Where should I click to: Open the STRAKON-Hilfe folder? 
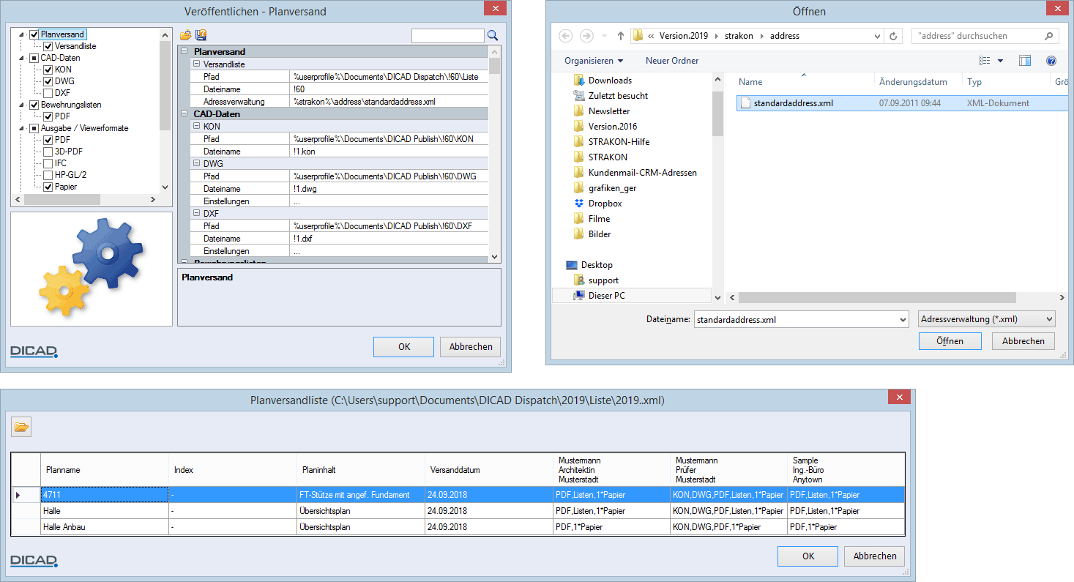pyautogui.click(x=611, y=142)
